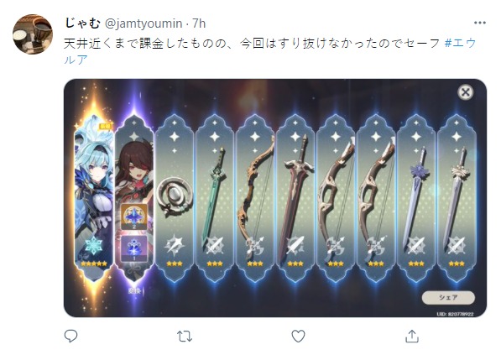Open the three-dot more options menu

point(480,23)
